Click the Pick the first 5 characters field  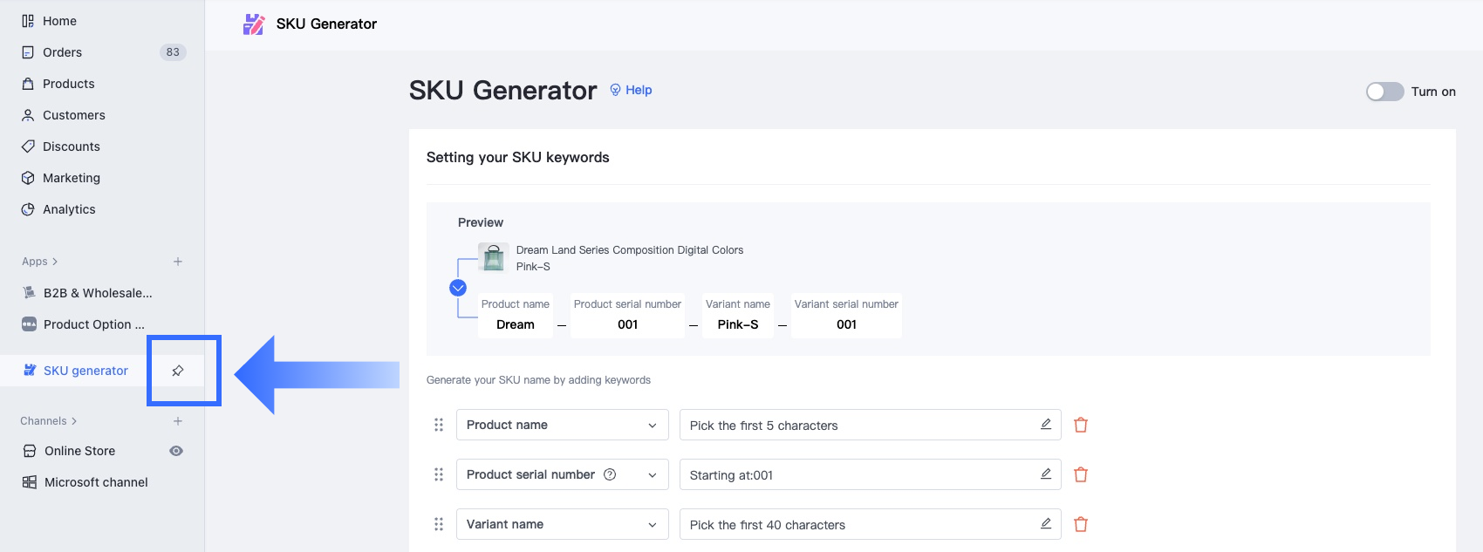[855, 426]
